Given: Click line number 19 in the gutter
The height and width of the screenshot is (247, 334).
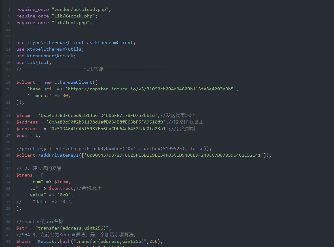Looking at the screenshot, I should click(8, 83).
